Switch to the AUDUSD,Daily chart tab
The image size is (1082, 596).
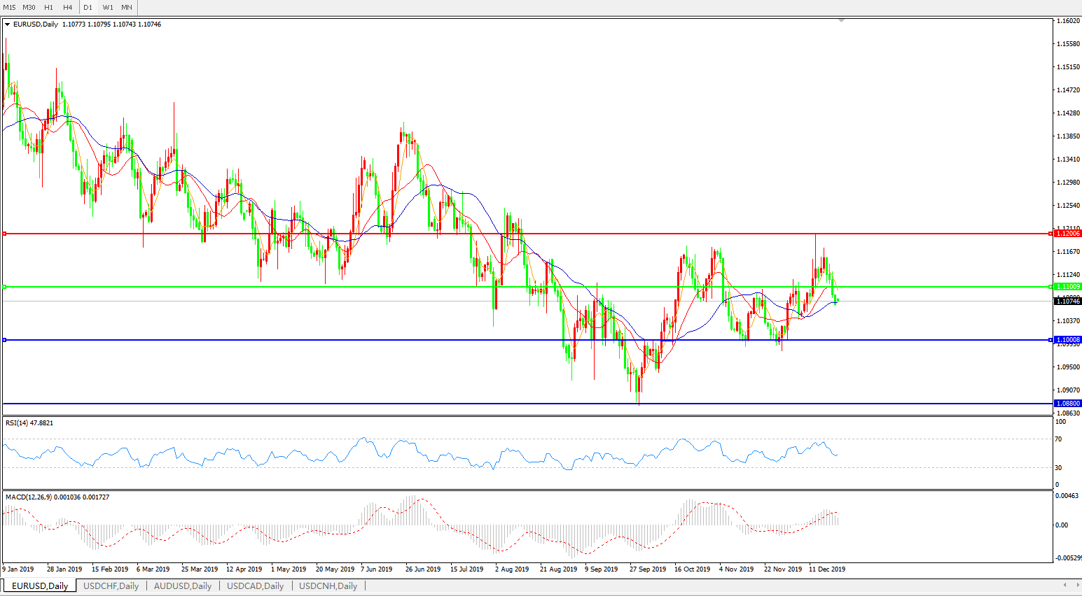pos(182,586)
